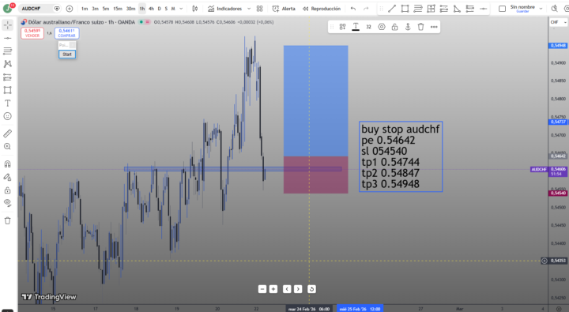The height and width of the screenshot is (312, 569).
Task: Open drawing templates in floating text toolbar
Action: (342, 27)
